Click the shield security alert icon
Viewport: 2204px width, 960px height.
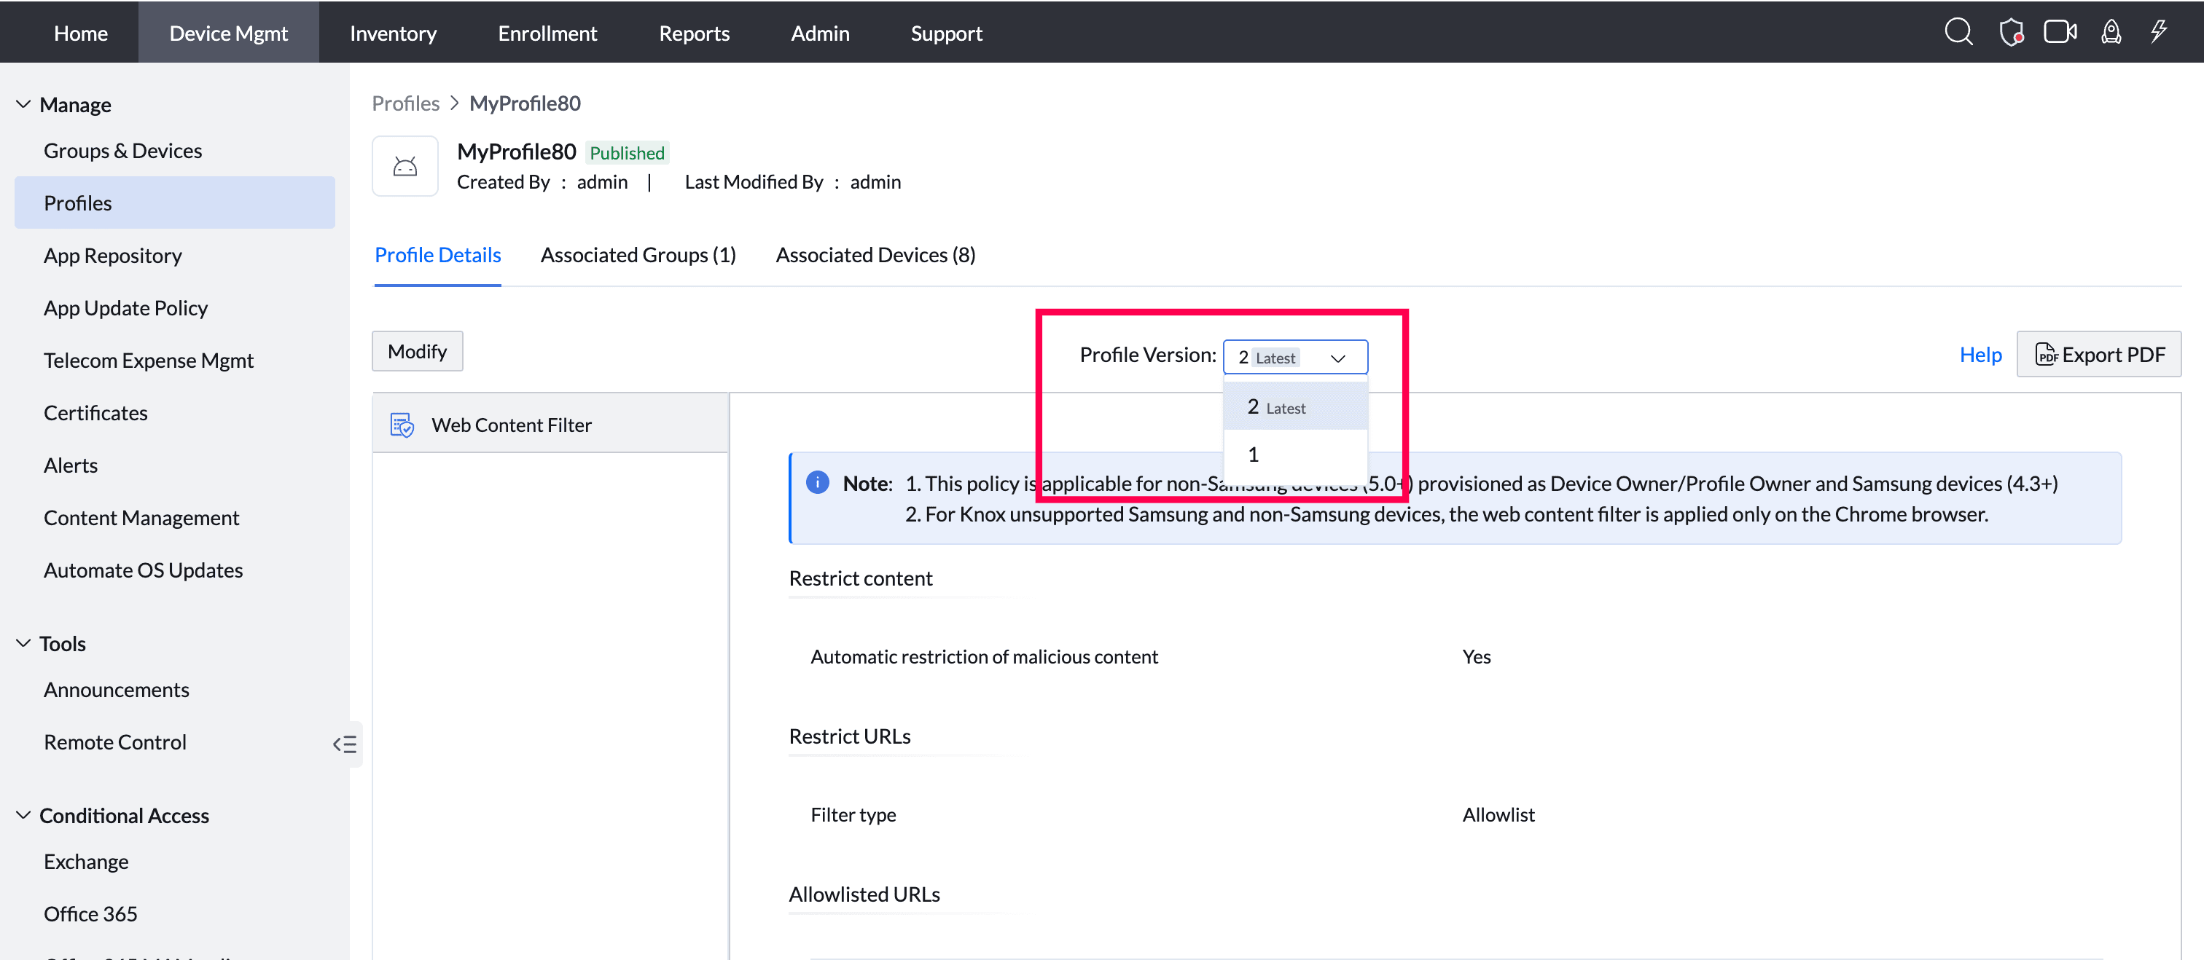tap(2011, 33)
